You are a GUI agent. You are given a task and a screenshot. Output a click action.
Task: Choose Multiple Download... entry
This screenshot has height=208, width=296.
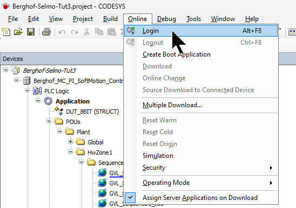(x=201, y=105)
